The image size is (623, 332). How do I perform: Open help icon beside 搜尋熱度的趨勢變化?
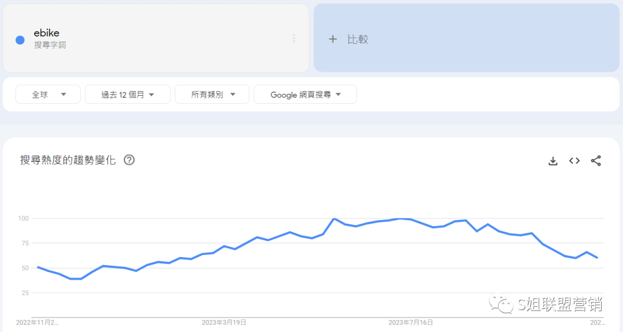pyautogui.click(x=129, y=160)
